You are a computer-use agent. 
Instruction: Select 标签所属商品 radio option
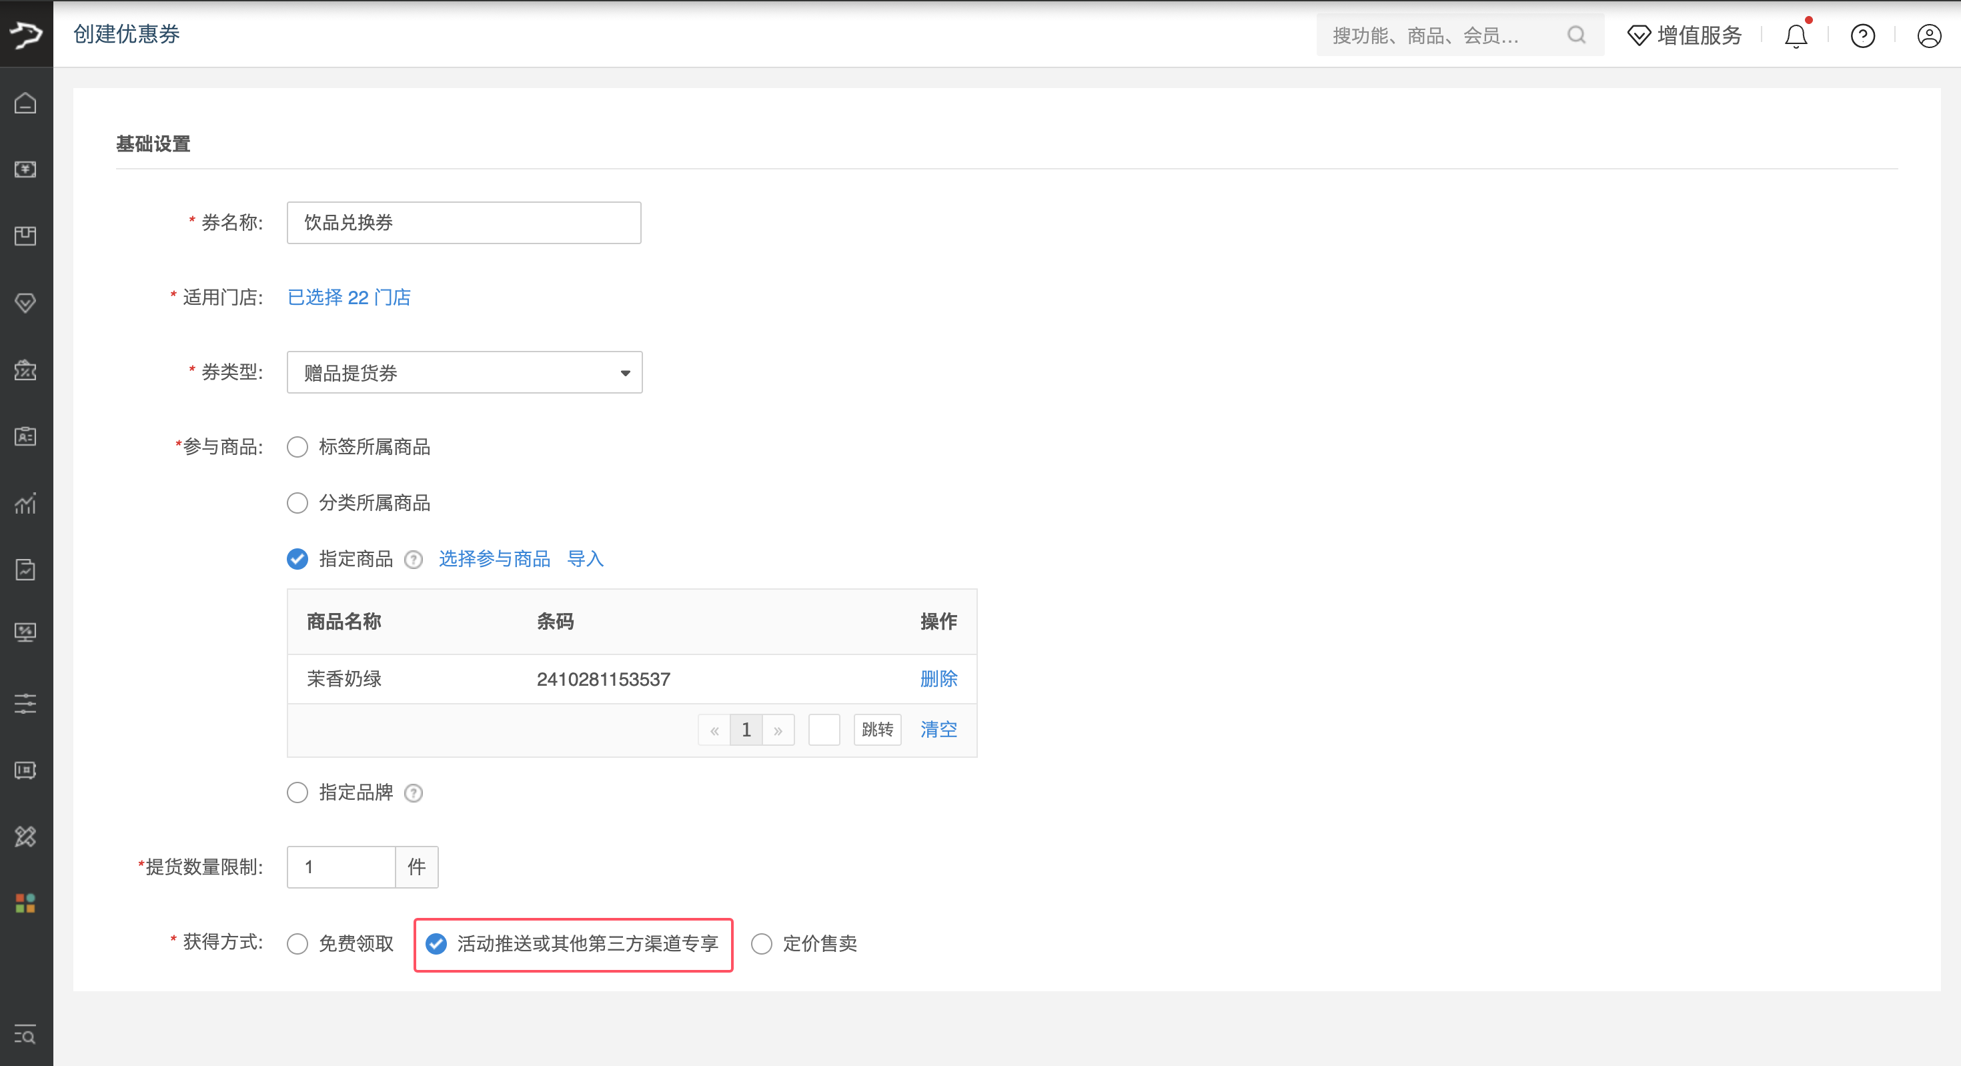point(297,447)
